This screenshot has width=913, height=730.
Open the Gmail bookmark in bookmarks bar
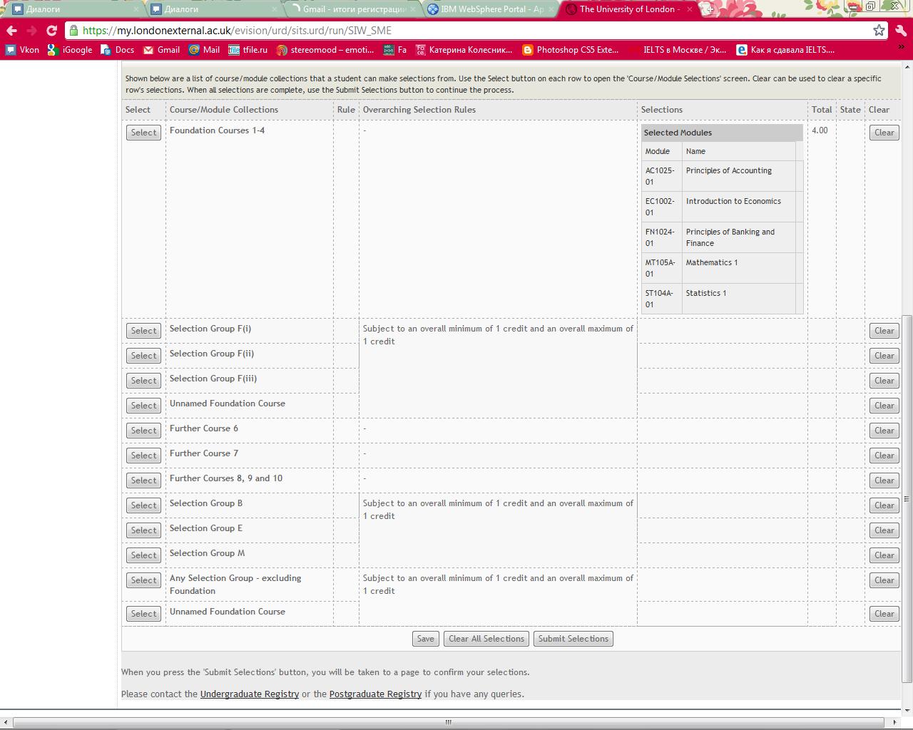(162, 50)
